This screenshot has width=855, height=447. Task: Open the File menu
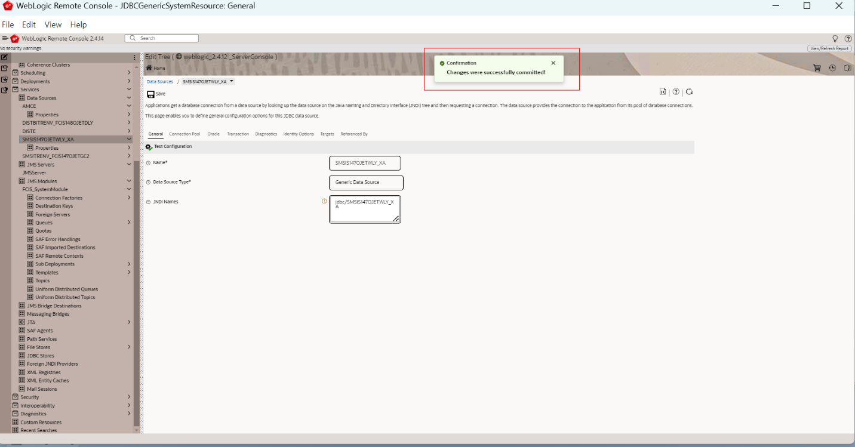point(8,24)
